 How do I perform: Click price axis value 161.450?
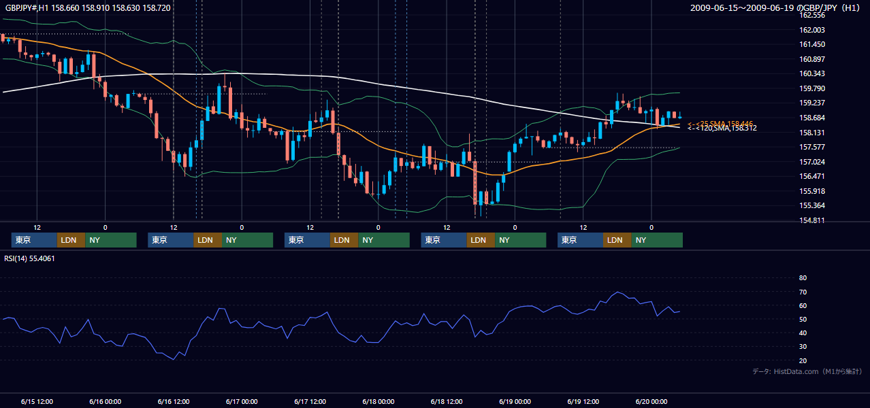pos(812,44)
